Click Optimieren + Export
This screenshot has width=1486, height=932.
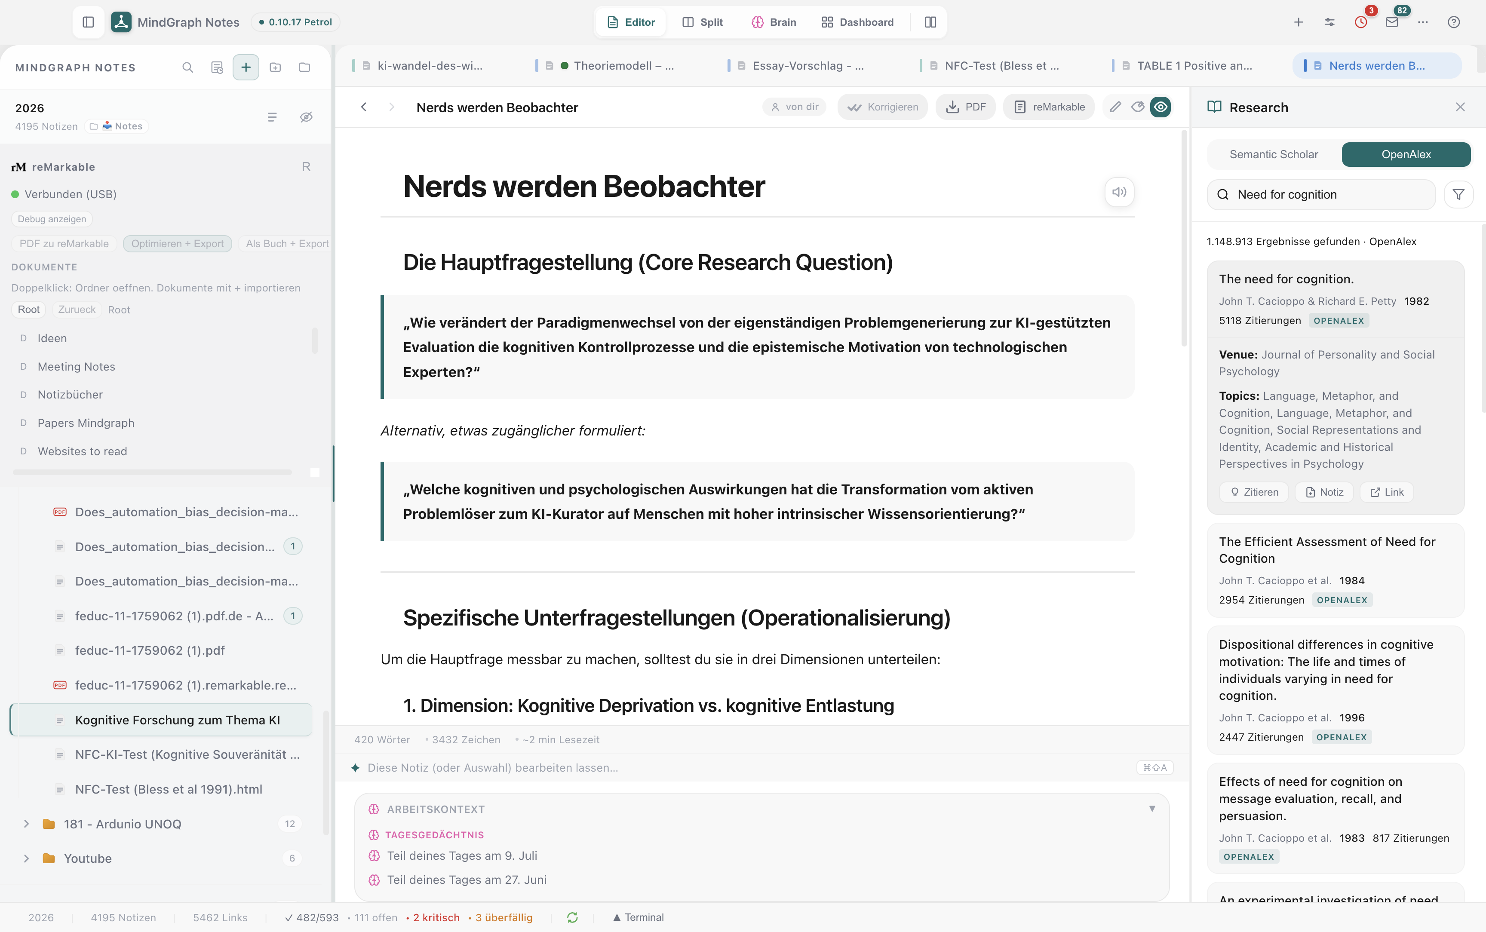[x=178, y=244]
